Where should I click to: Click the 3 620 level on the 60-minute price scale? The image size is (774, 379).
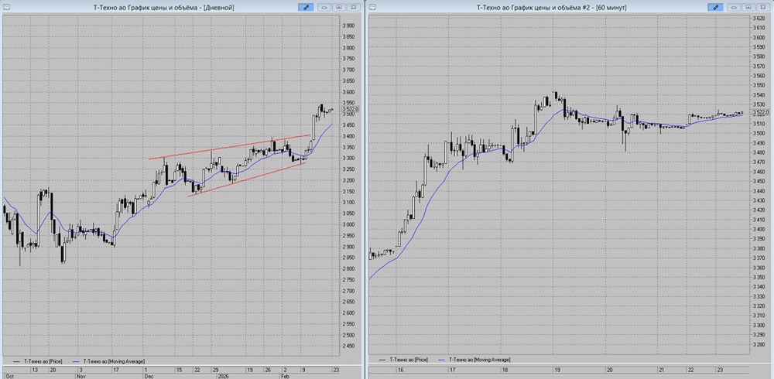pos(759,19)
